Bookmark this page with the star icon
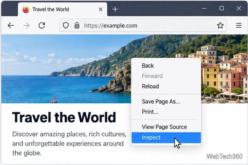Viewport: 248px width, 165px height. (220, 25)
